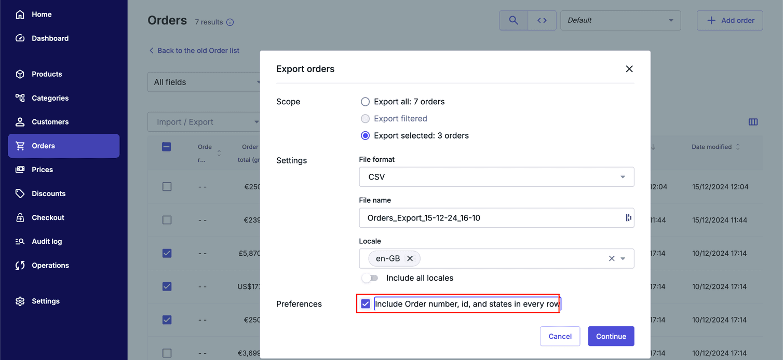Switch to the Dashboard section
This screenshot has width=783, height=360.
click(x=50, y=38)
